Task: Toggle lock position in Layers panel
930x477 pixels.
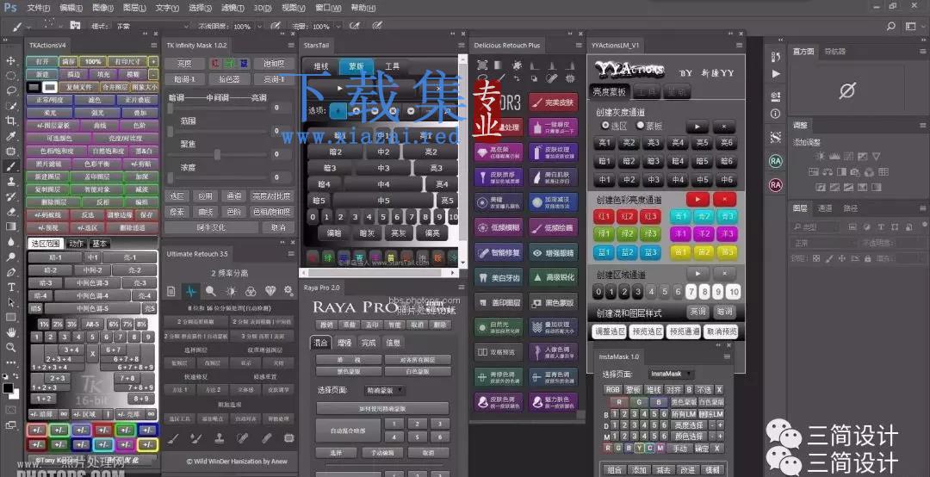Action: 843,258
